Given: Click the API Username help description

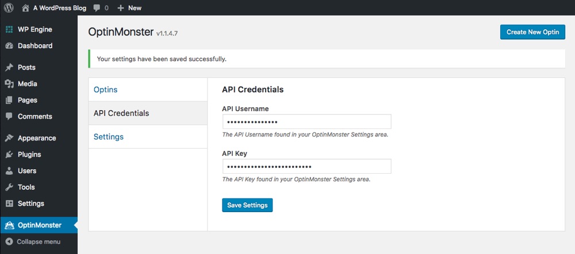Looking at the screenshot, I should pos(305,135).
